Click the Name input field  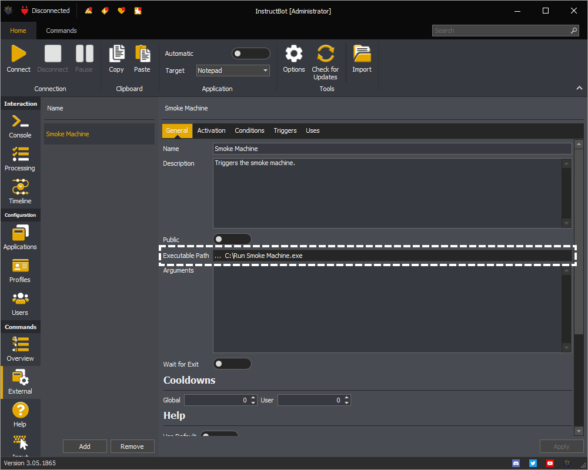pos(392,149)
